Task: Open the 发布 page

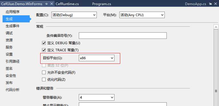Action: pyautogui.click(x=9, y=83)
